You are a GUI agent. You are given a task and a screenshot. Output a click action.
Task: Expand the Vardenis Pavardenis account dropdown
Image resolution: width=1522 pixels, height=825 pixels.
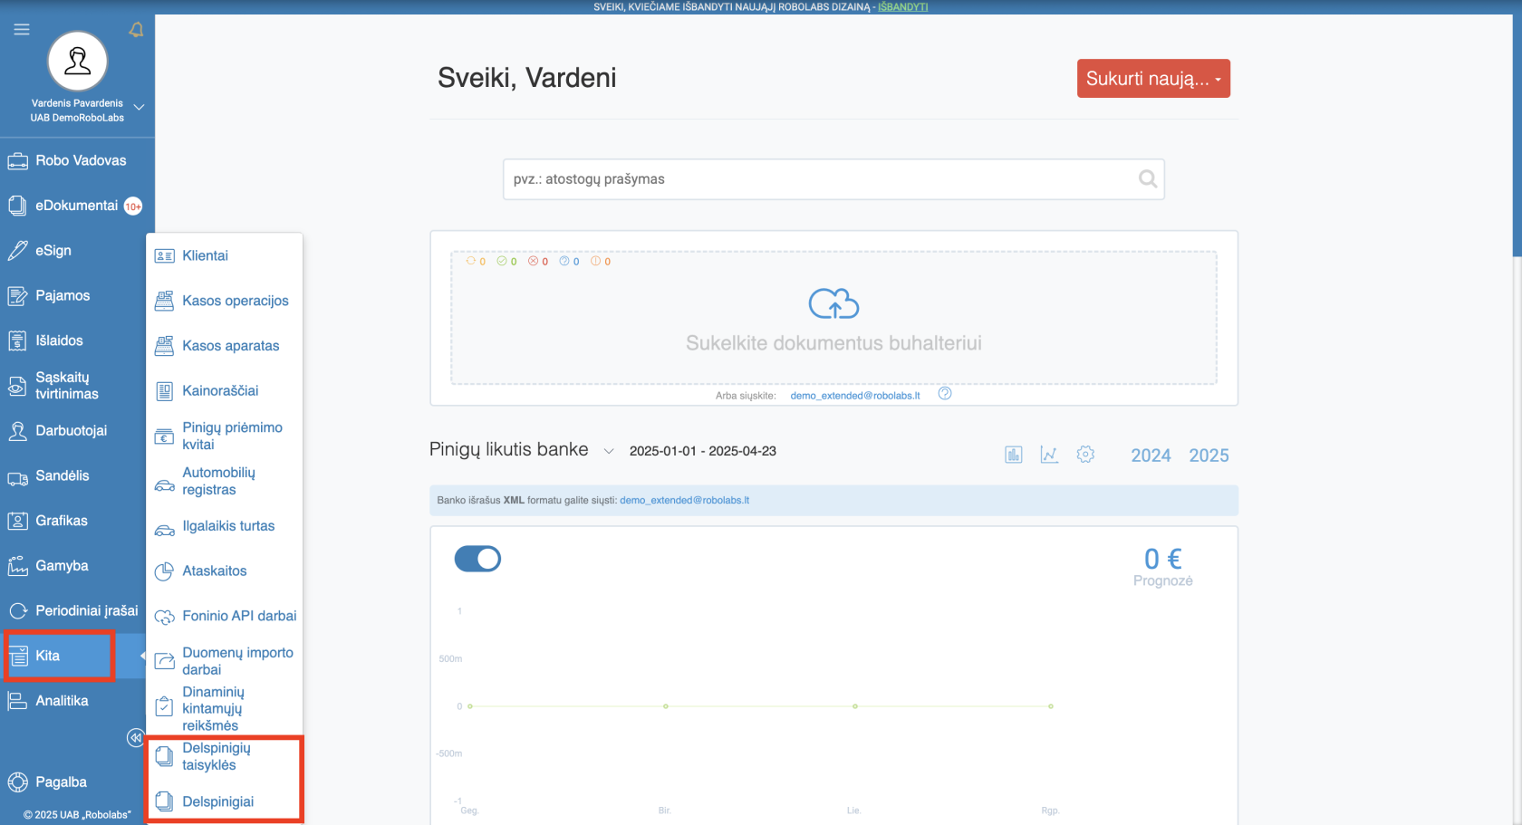pos(140,107)
